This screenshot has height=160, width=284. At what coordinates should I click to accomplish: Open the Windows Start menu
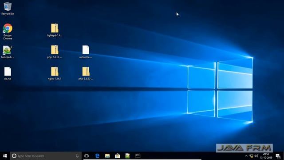click(x=5, y=156)
